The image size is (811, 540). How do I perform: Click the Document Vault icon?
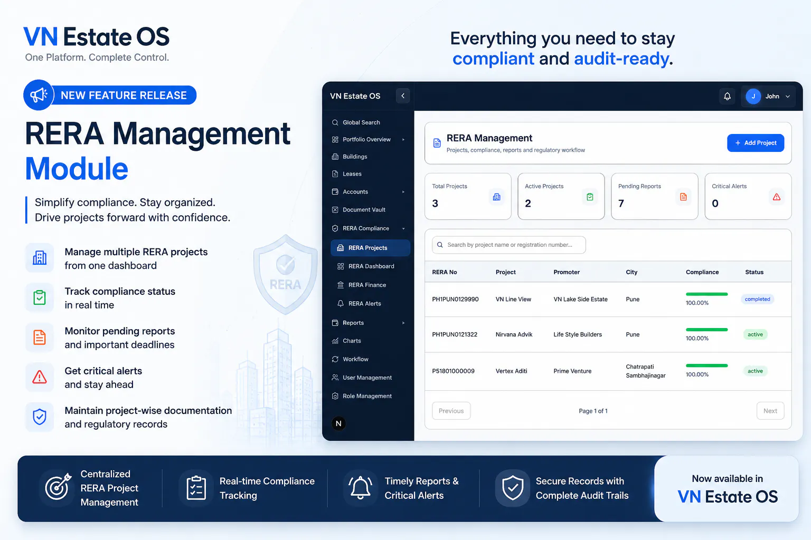pos(335,210)
